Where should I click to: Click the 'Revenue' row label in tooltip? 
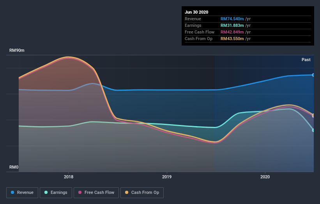[x=193, y=19]
